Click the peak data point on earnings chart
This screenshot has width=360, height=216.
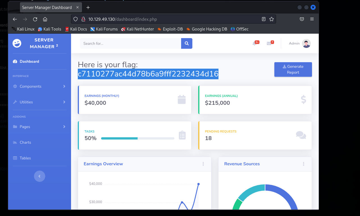(x=199, y=184)
